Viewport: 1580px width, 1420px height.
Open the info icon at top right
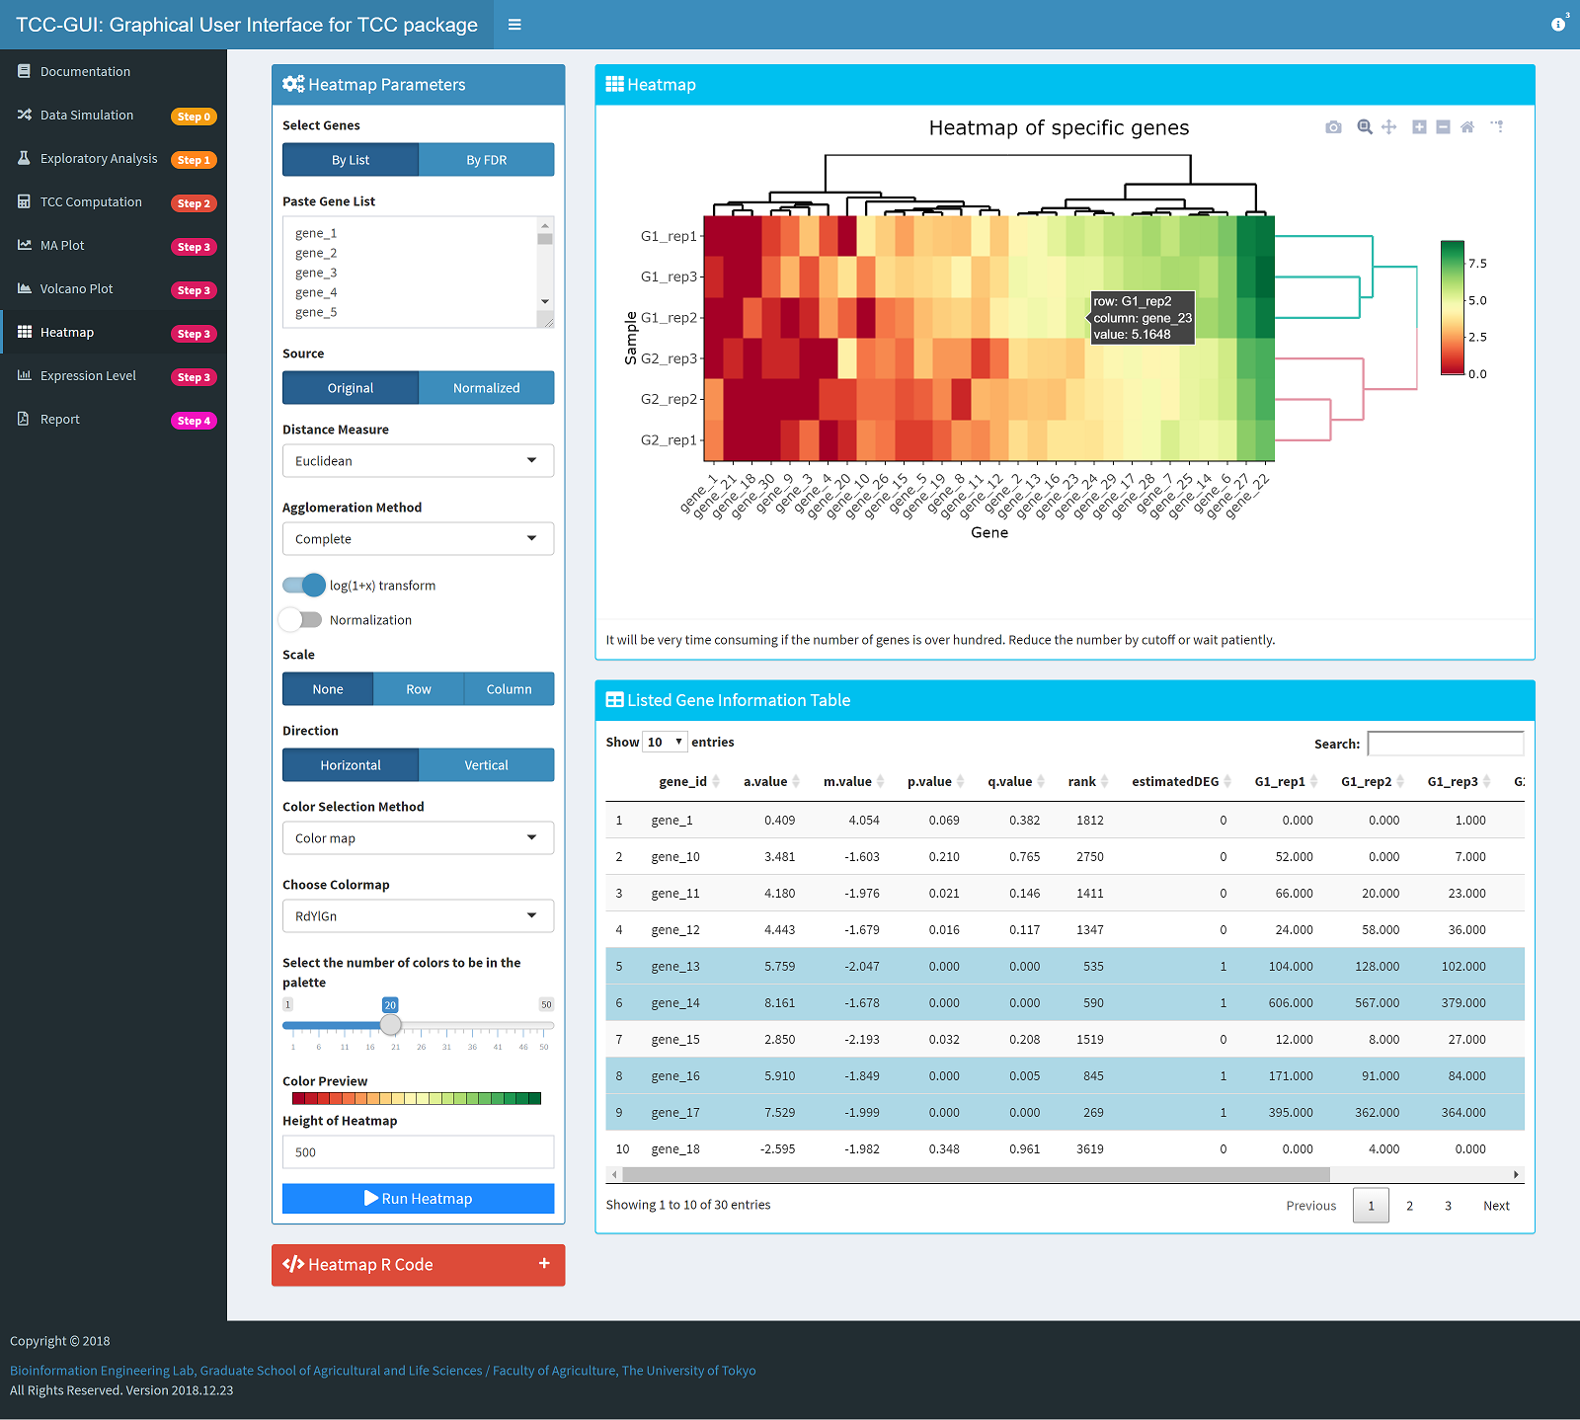pos(1558,25)
